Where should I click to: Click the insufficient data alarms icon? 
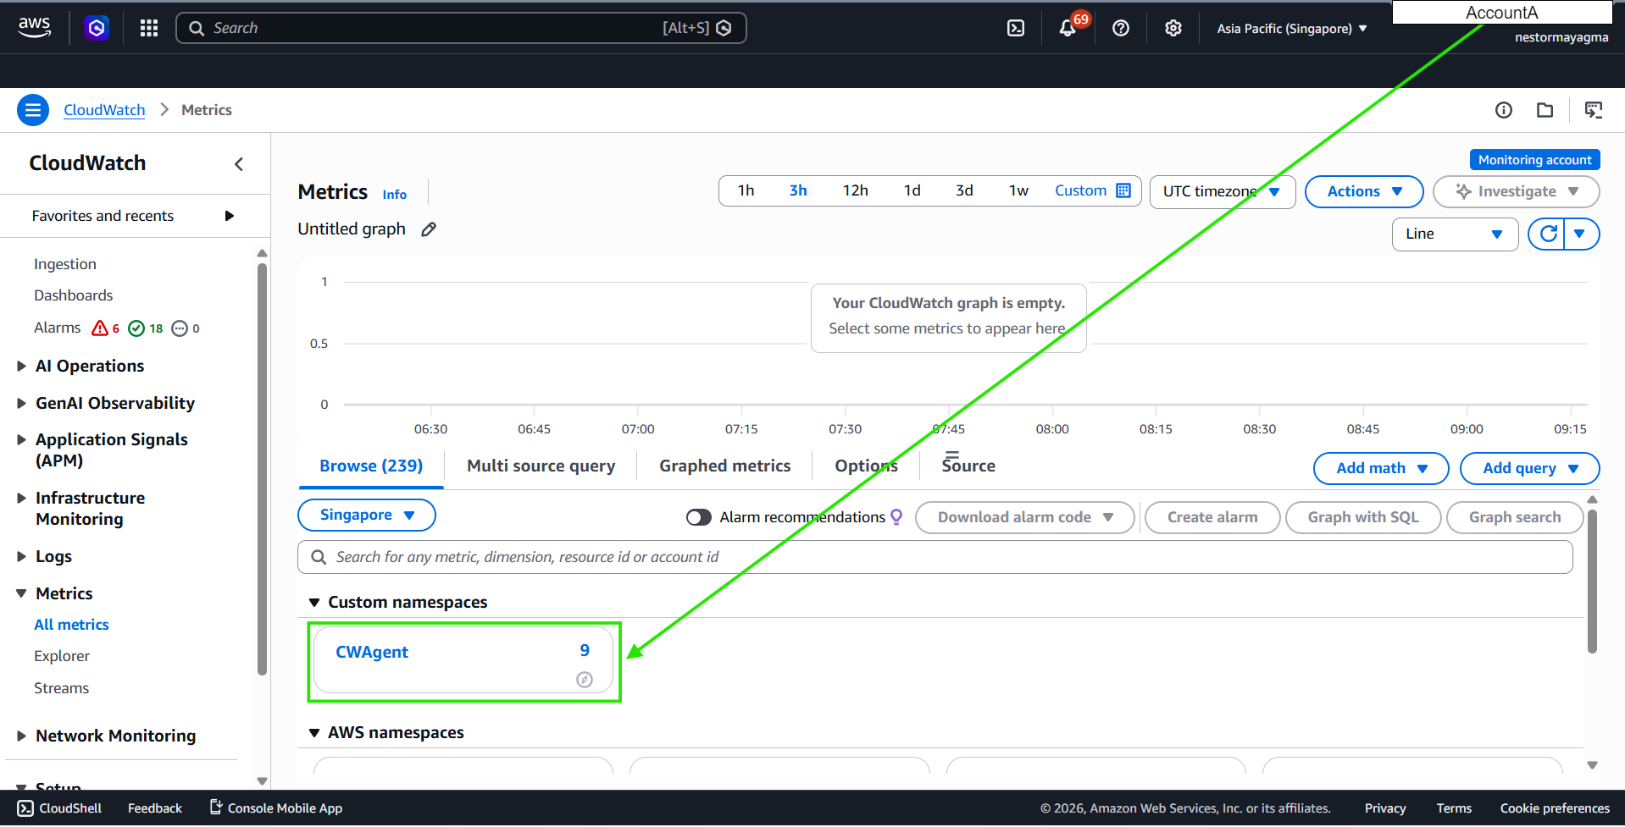[x=180, y=328]
